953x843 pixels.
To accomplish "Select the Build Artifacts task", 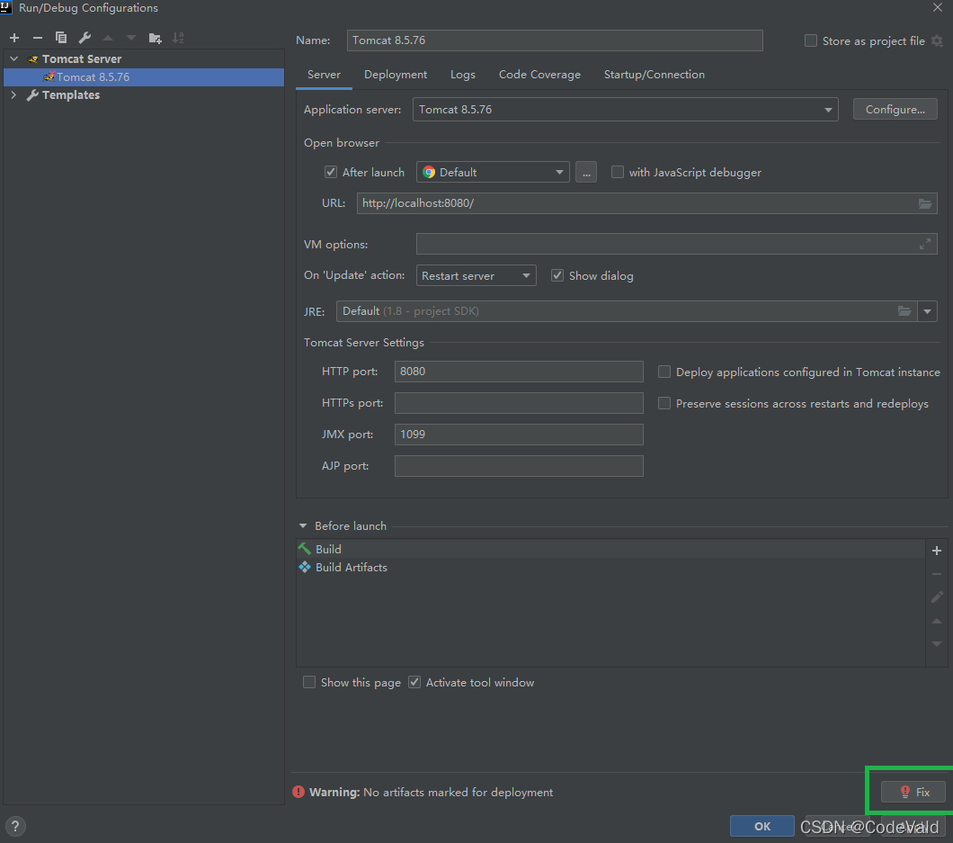I will coord(610,567).
